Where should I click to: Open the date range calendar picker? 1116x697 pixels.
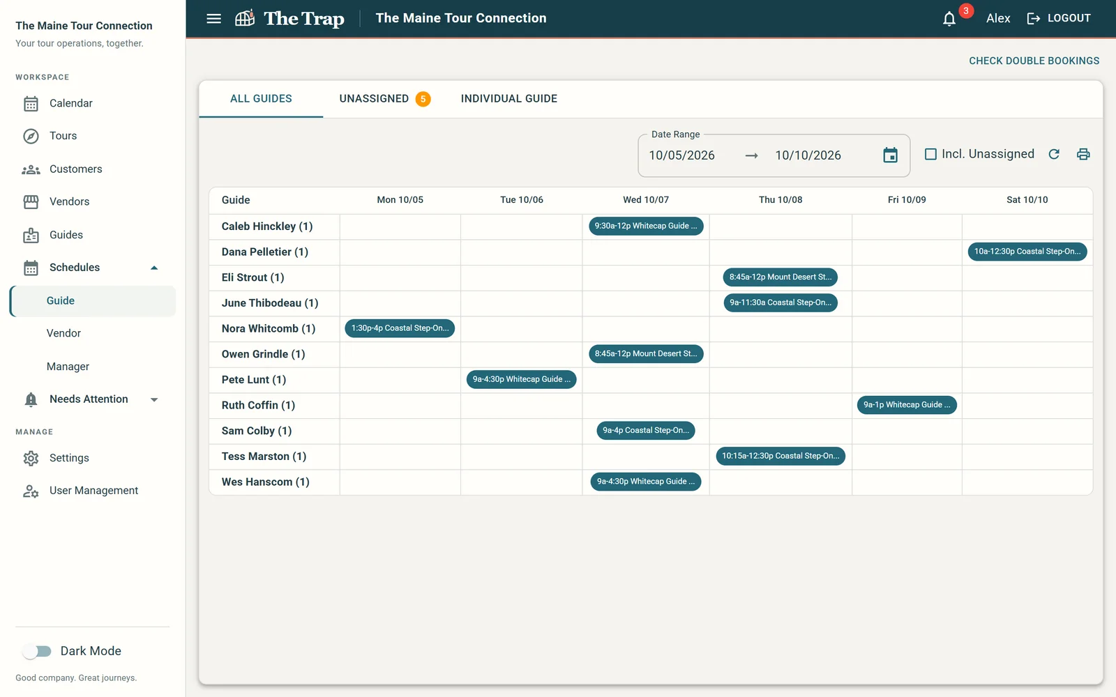(x=891, y=155)
